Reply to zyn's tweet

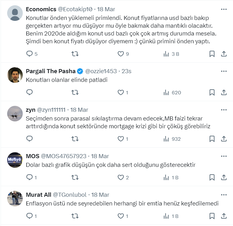(x=30, y=139)
